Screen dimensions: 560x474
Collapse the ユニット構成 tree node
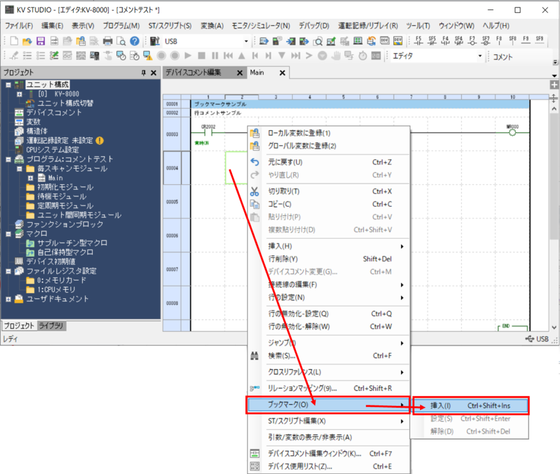[8, 85]
